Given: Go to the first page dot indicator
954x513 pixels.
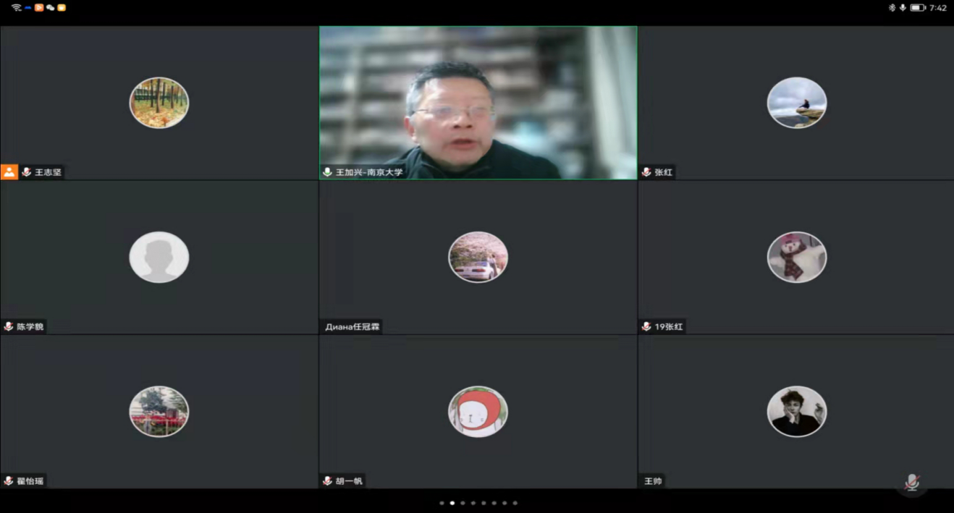Looking at the screenshot, I should click(x=442, y=503).
